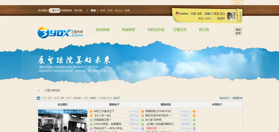
Task: Click the 管理员 user group link
Action: 221,18
